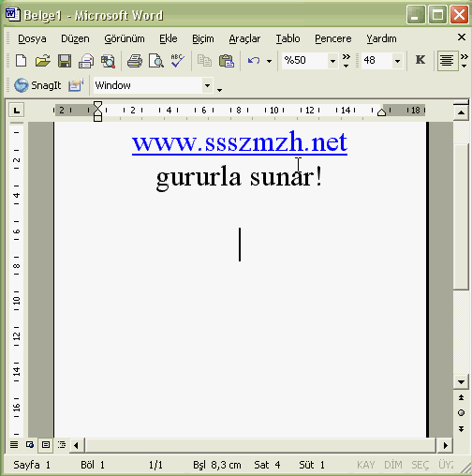This screenshot has height=476, width=472.
Task: Open the SnagIt Window profile dropdown
Action: coord(207,85)
